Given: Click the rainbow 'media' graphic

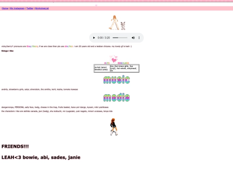Looking at the screenshot, I should pos(116,98).
